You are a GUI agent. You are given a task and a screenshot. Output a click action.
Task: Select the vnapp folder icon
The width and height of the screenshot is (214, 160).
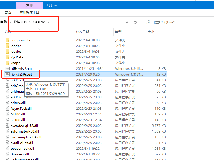[x=8, y=63]
